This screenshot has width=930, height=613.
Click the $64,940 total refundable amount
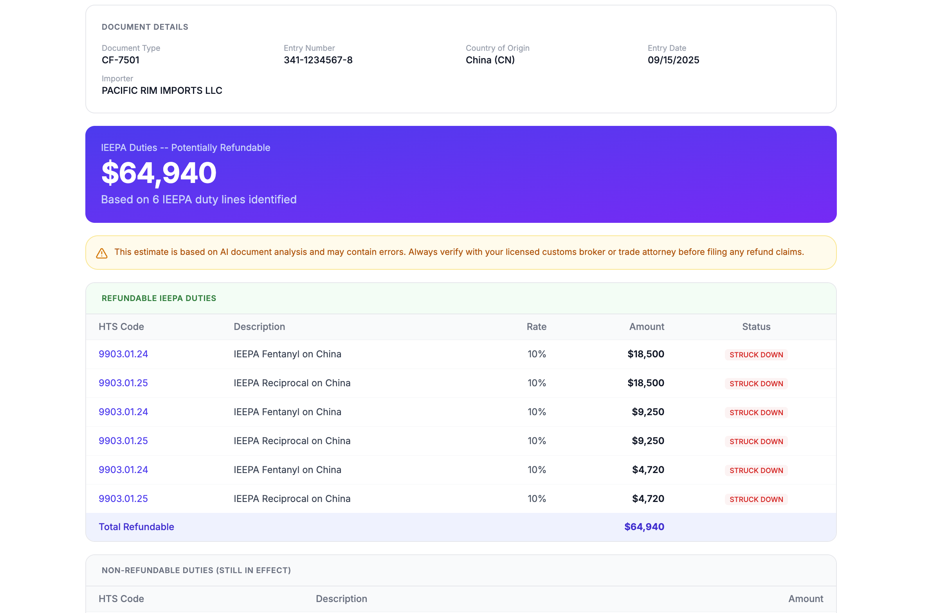644,527
